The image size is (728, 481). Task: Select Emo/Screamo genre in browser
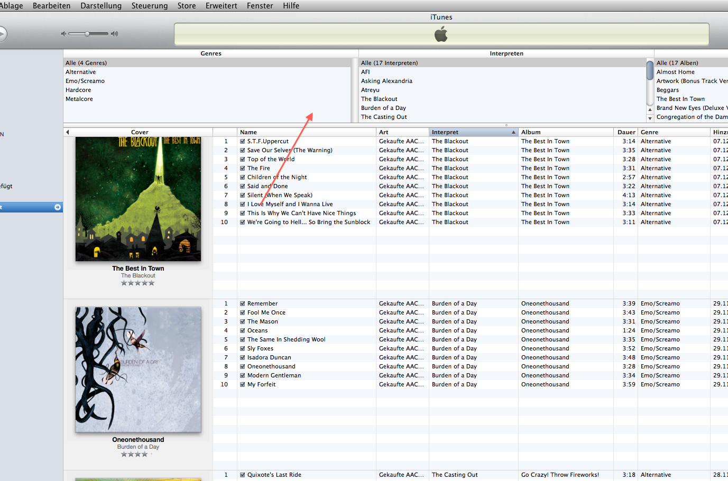click(x=207, y=81)
